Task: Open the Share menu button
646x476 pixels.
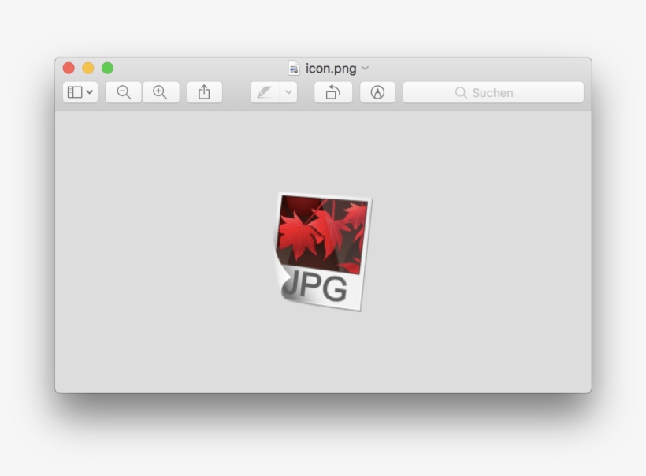Action: [x=204, y=92]
